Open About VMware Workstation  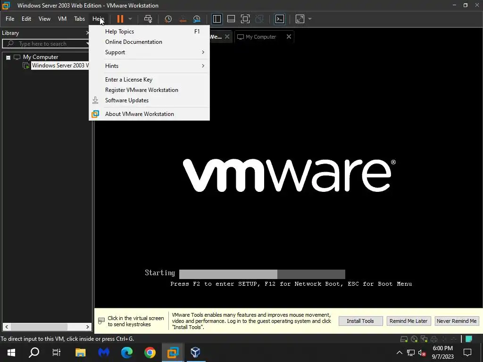tap(149, 114)
